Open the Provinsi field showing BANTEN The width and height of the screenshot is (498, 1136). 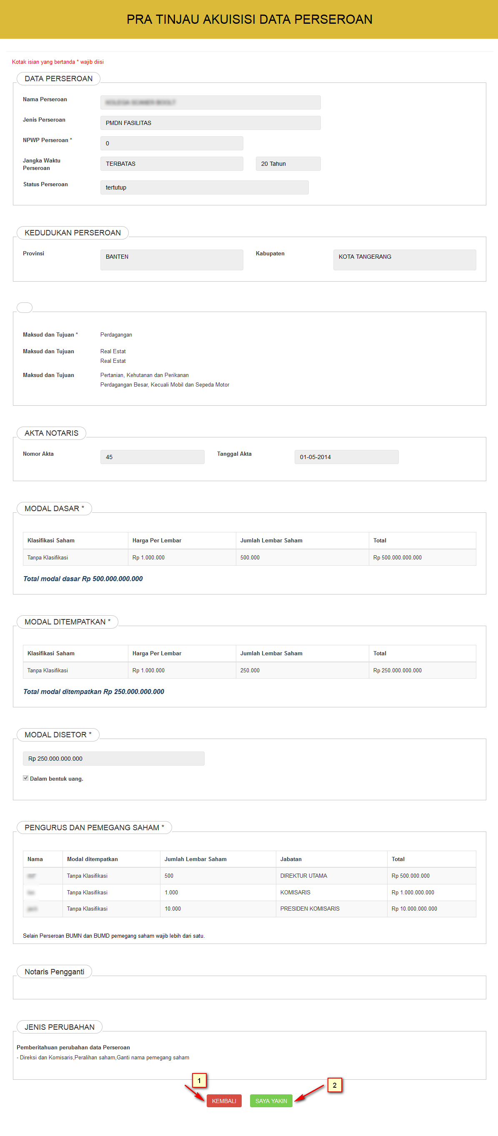(172, 260)
